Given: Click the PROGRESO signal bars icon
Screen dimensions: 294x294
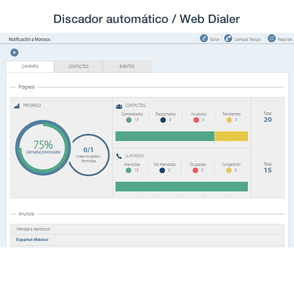Looking at the screenshot, I should coord(17,106).
